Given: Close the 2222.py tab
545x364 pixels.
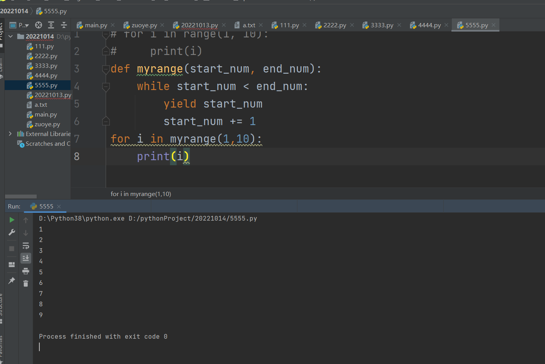Looking at the screenshot, I should point(352,25).
